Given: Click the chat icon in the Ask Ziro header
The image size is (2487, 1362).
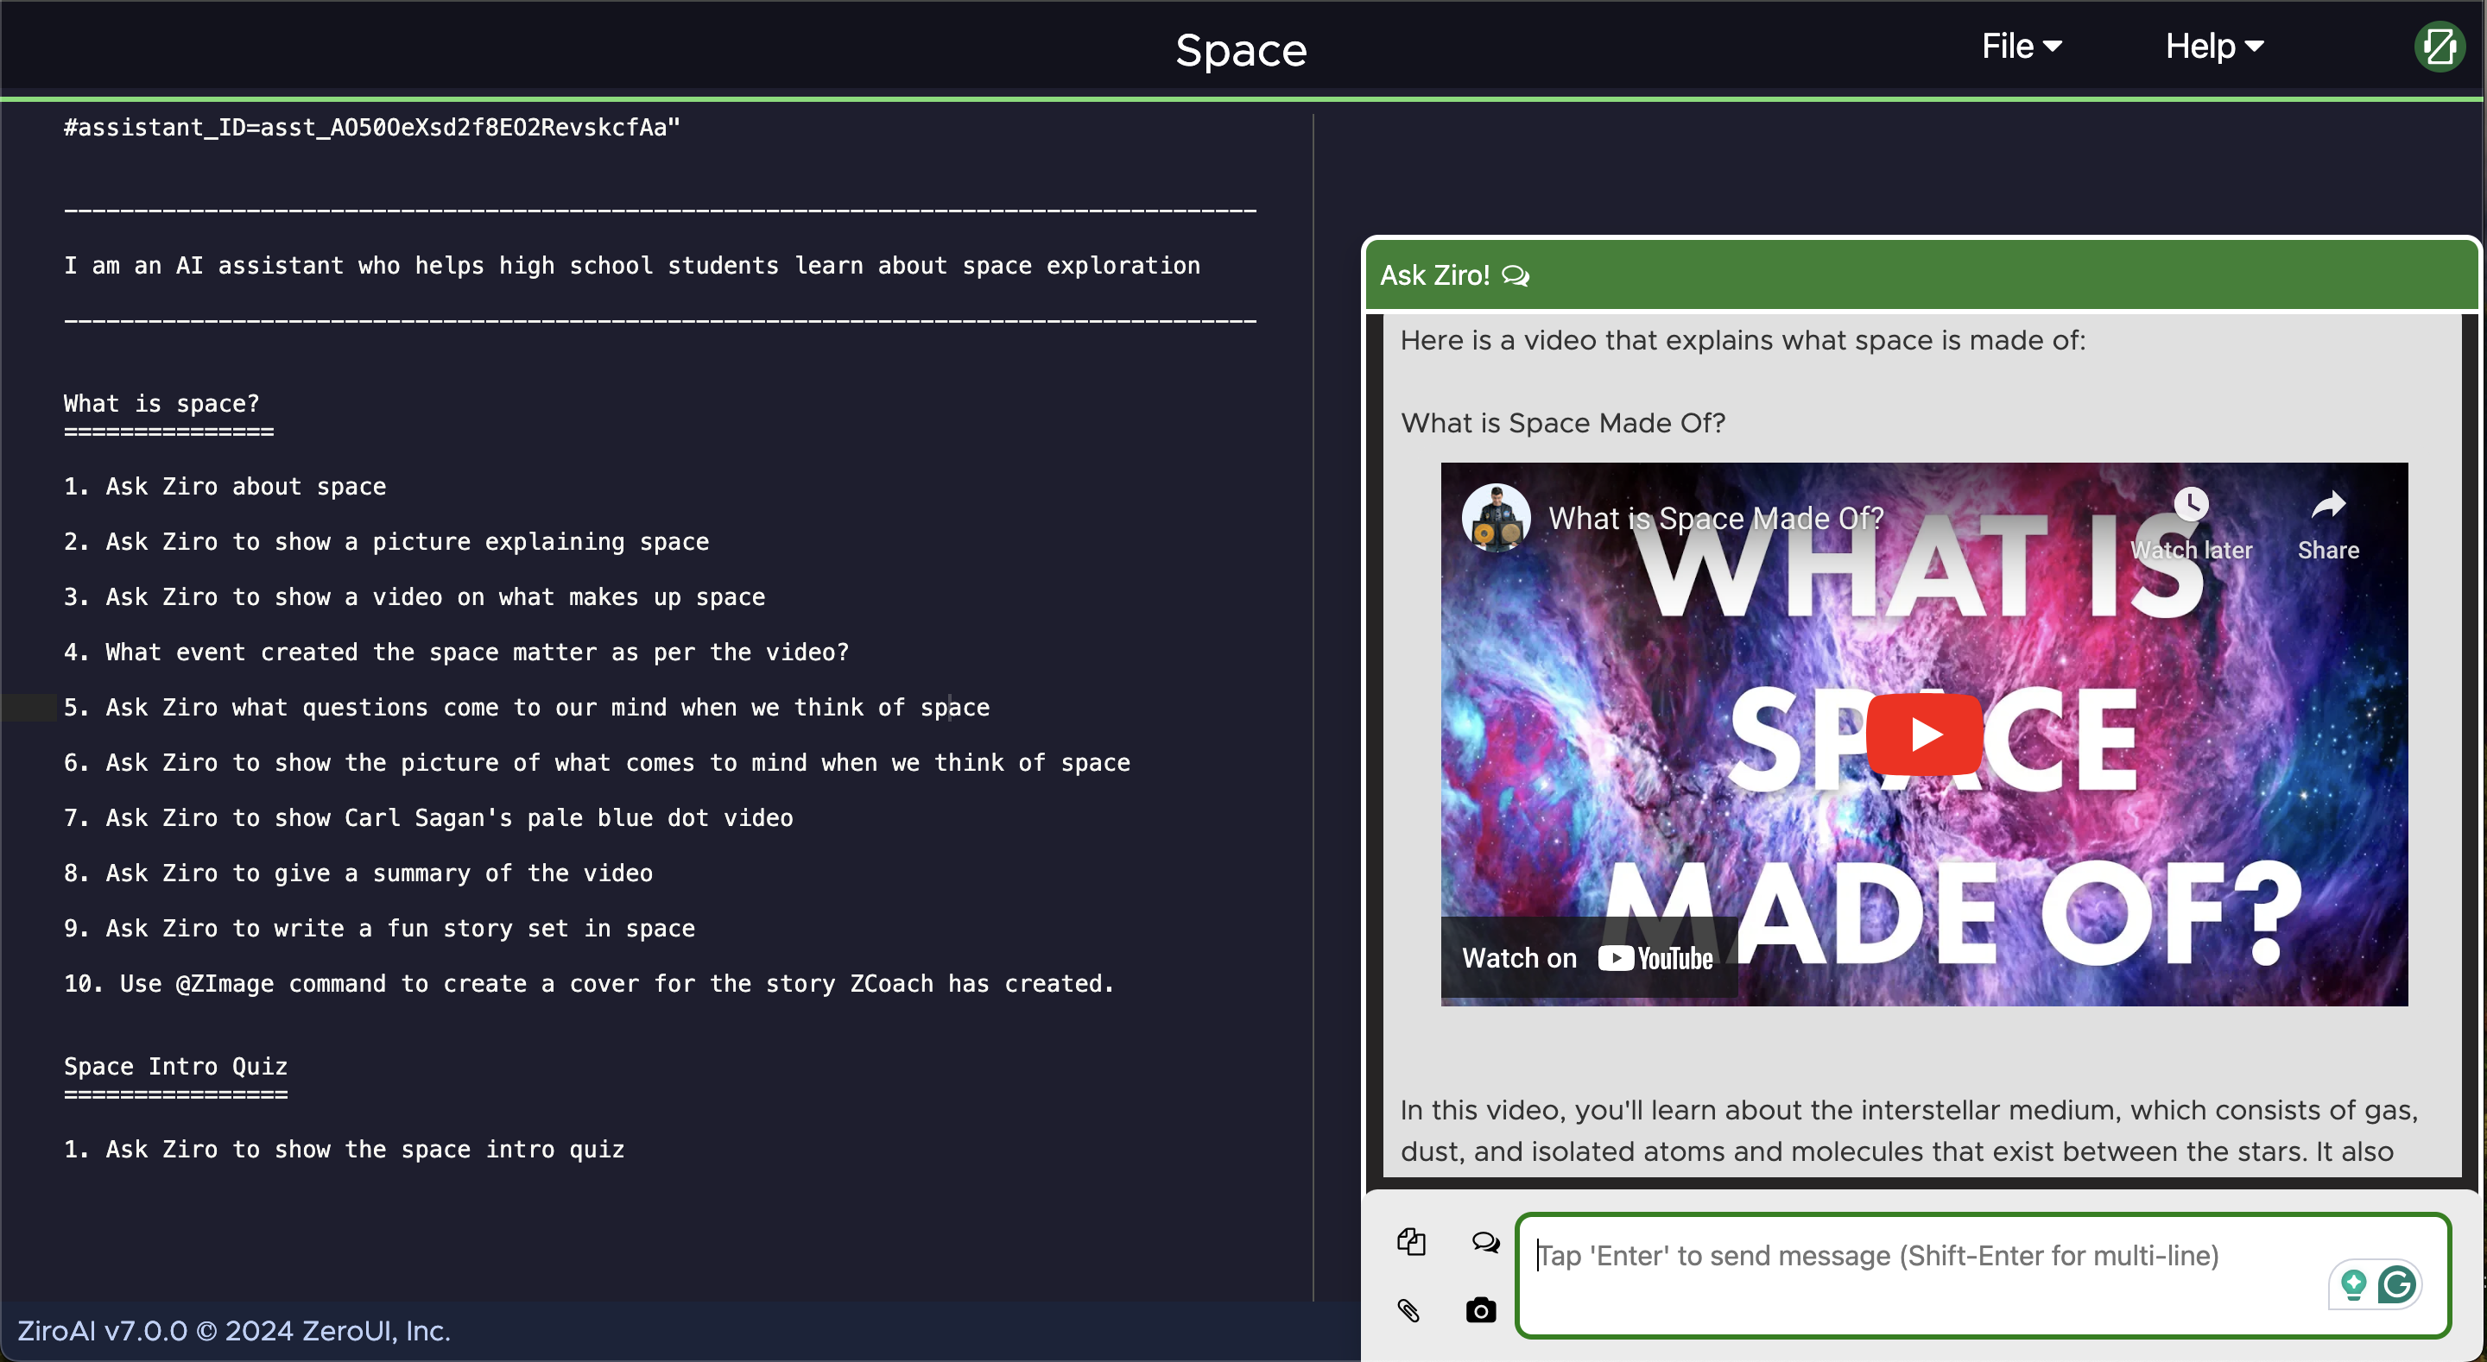Looking at the screenshot, I should [1516, 276].
